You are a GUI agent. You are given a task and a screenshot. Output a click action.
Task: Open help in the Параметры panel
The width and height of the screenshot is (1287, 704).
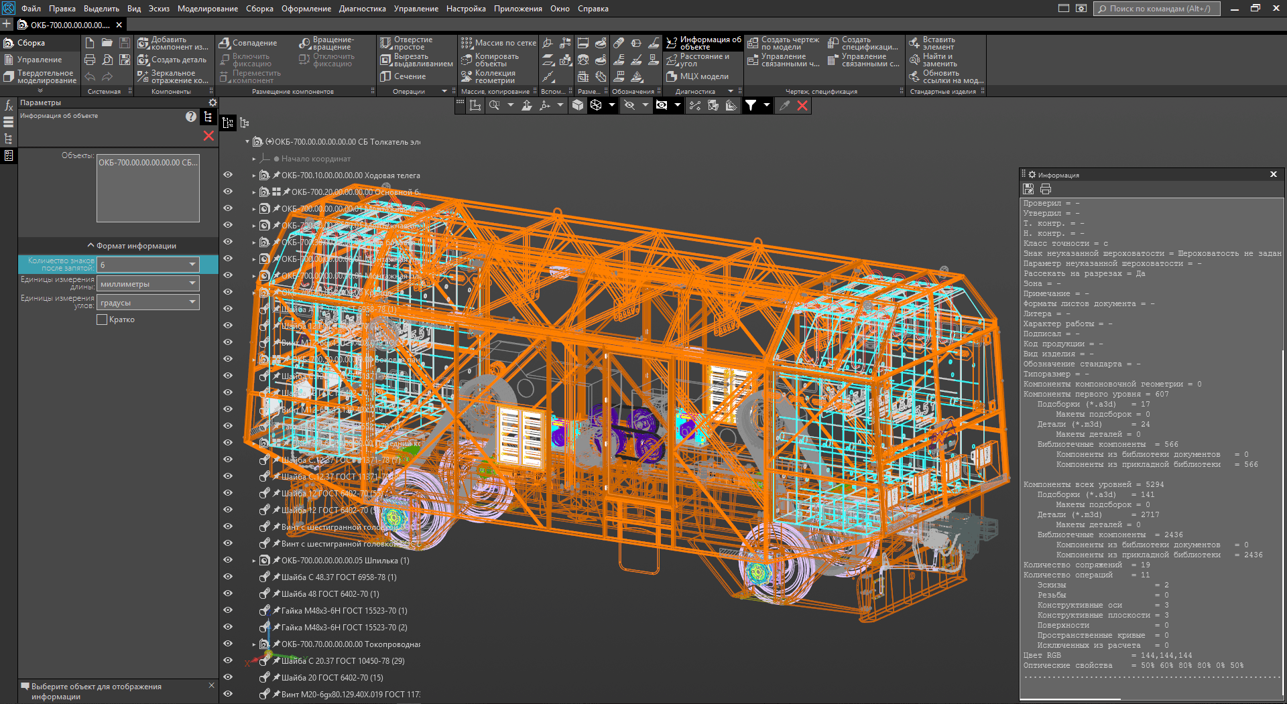(x=191, y=117)
